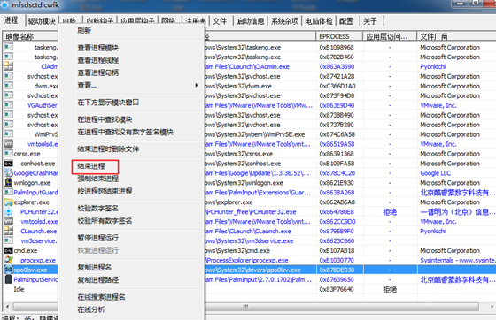Open the 启动信息 tab
Screen dimensions: 496x320
[x=250, y=21]
